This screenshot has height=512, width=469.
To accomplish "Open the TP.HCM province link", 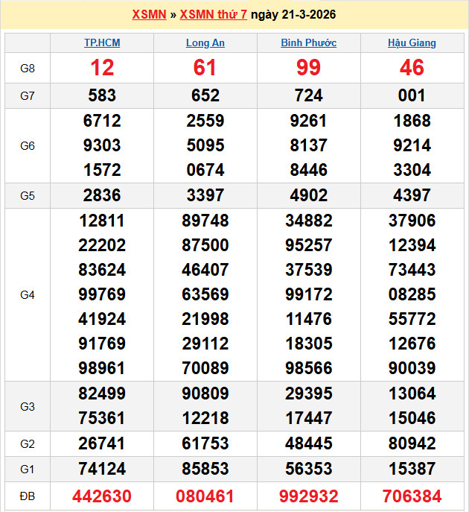I will point(102,43).
